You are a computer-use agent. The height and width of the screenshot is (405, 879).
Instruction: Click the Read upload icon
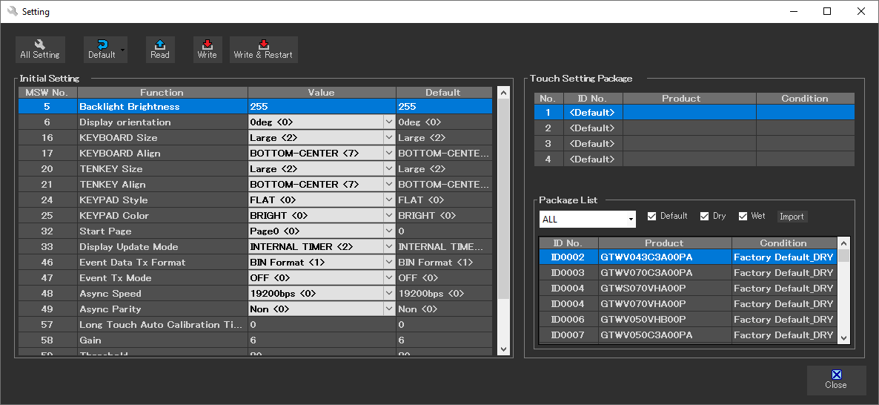[160, 45]
